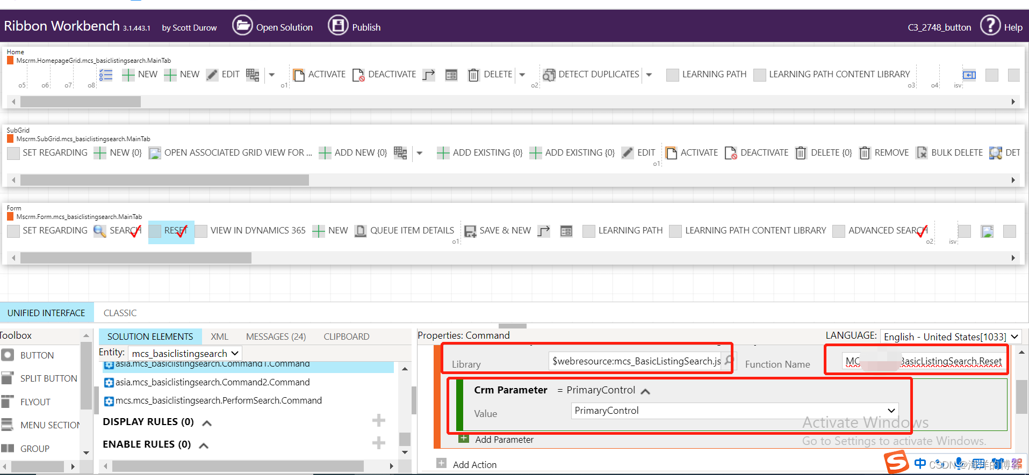Open dropdown arrow next to DETECT DUPLICATES
The height and width of the screenshot is (475, 1029).
(649, 75)
